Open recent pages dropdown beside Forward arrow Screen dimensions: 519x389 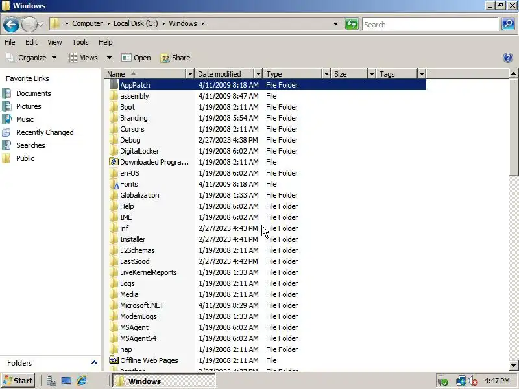pyautogui.click(x=41, y=24)
